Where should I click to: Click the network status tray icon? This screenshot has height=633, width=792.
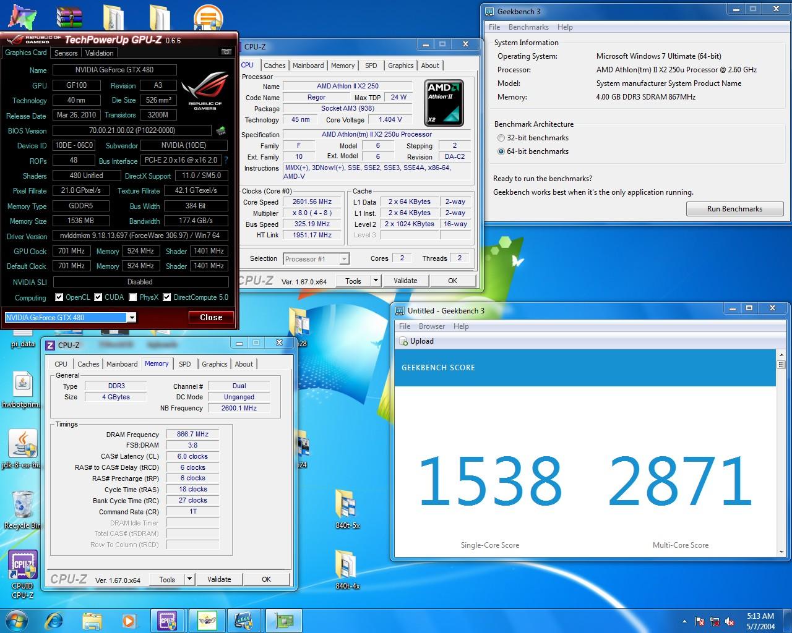pos(715,621)
